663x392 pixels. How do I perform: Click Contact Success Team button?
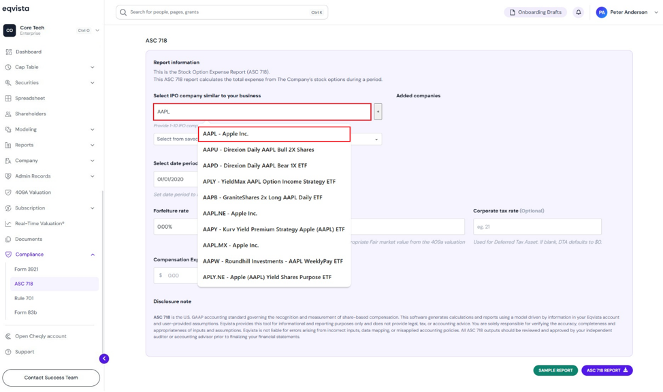(51, 378)
